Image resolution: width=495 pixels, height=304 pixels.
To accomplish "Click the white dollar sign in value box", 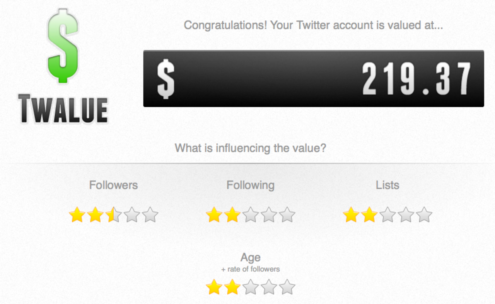I will [x=166, y=79].
